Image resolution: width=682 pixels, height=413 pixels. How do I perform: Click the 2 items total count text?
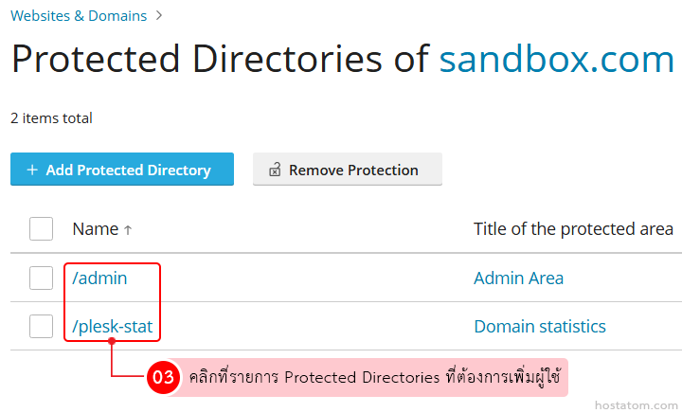coord(51,118)
